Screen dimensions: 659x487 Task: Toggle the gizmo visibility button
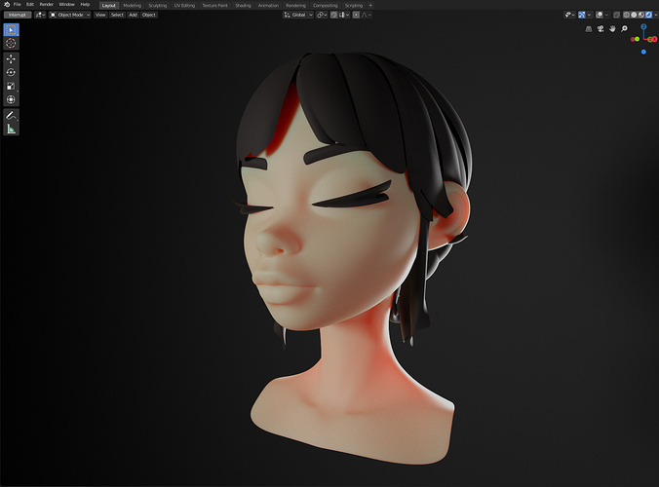tap(582, 15)
